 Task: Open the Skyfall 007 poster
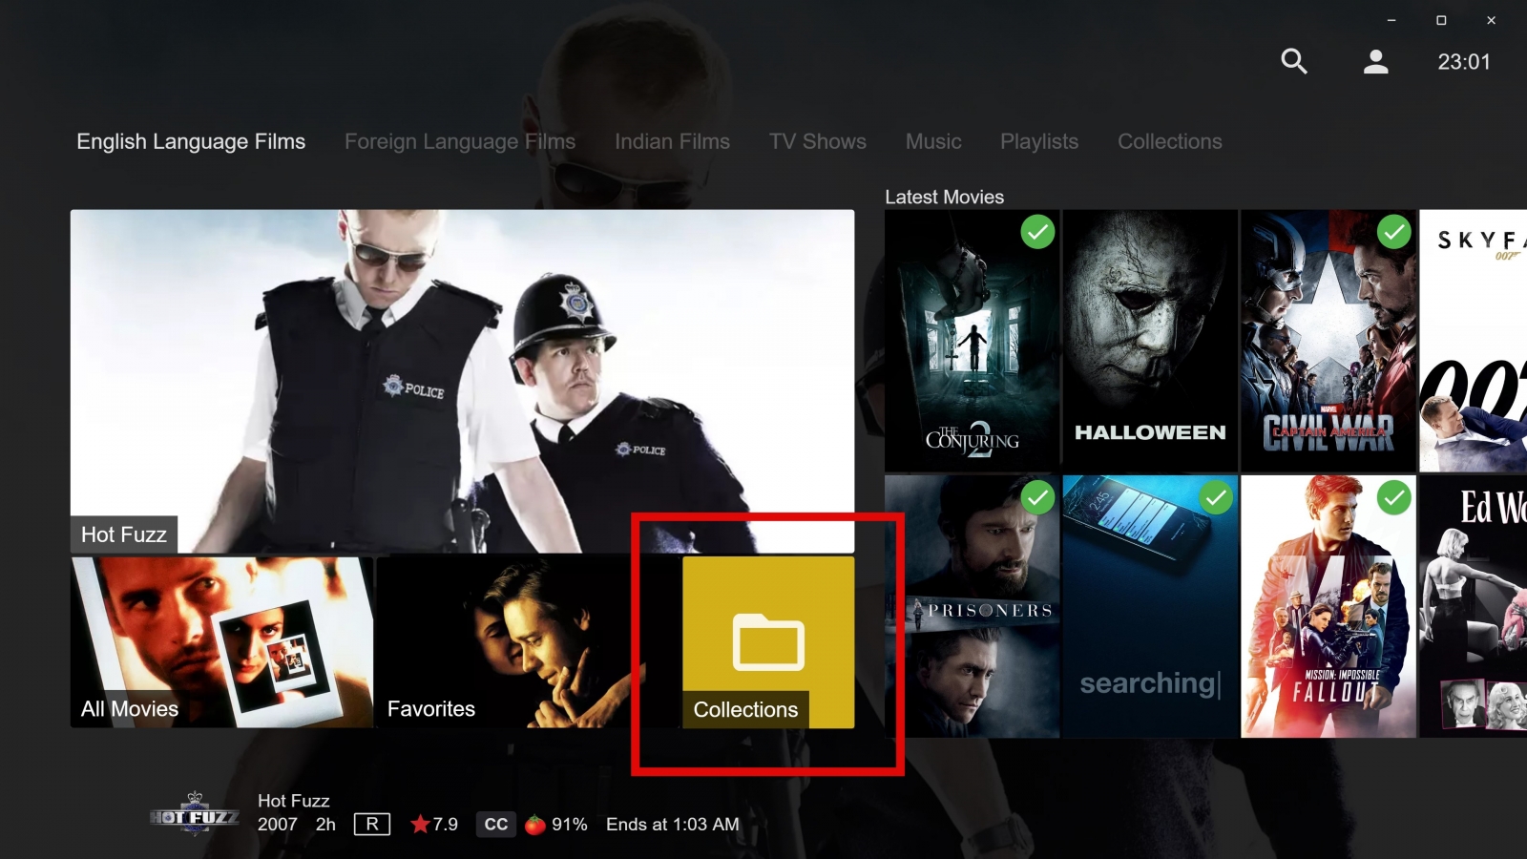point(1474,341)
